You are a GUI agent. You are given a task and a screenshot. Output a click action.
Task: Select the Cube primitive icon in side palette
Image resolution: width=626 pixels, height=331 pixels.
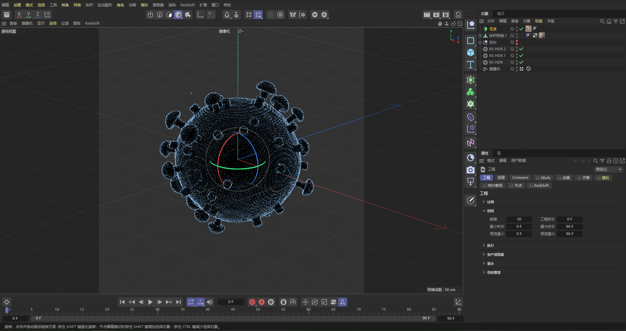point(471,52)
